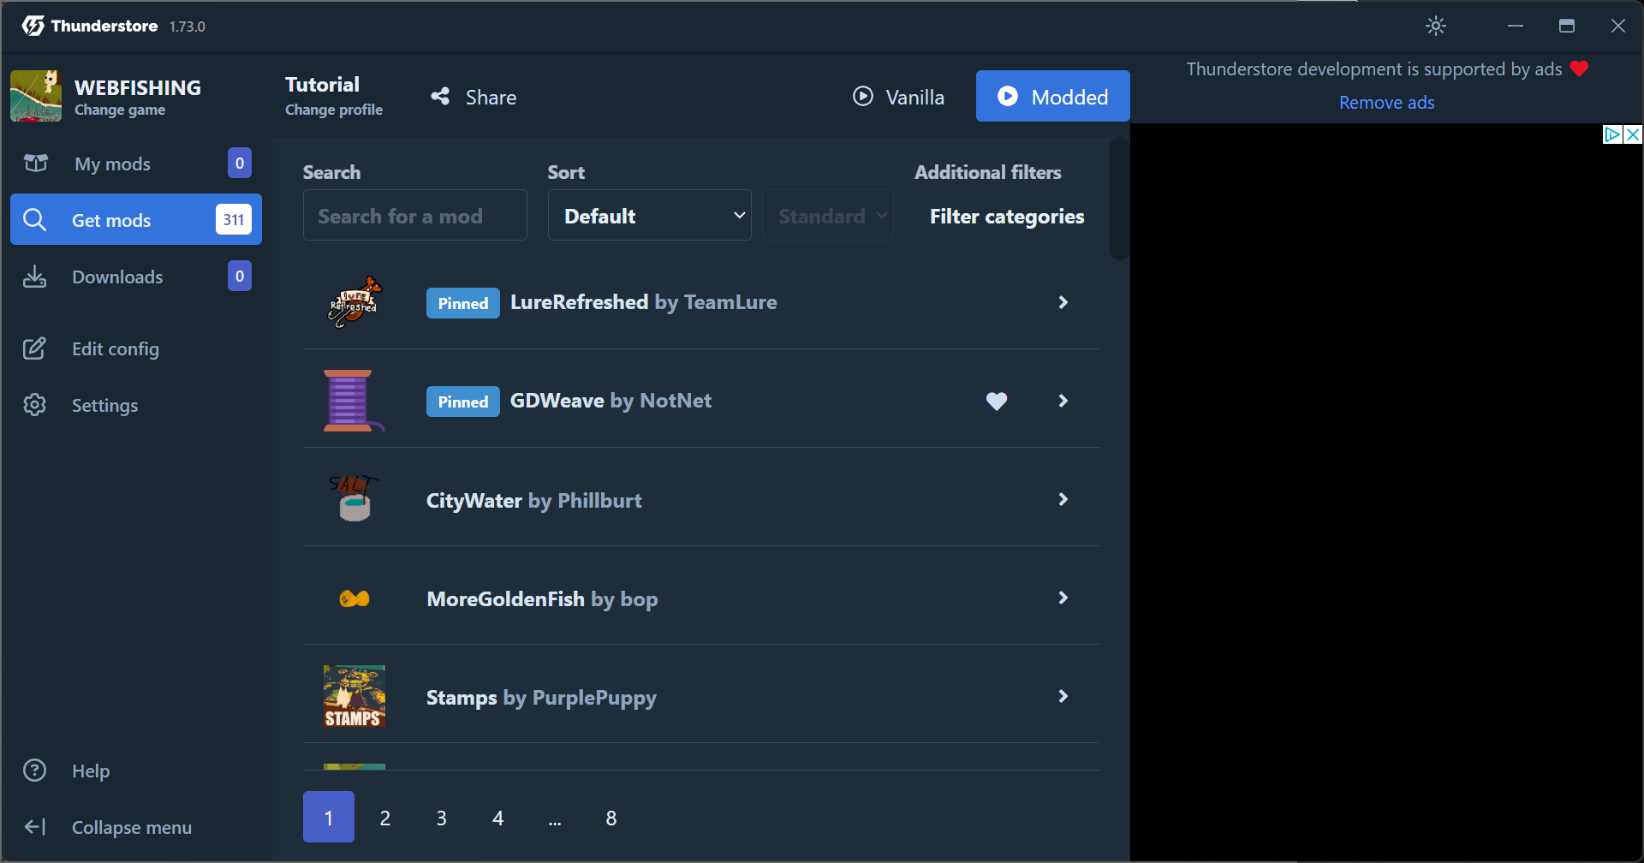
Task: Open Filter categories
Action: 1007,217
